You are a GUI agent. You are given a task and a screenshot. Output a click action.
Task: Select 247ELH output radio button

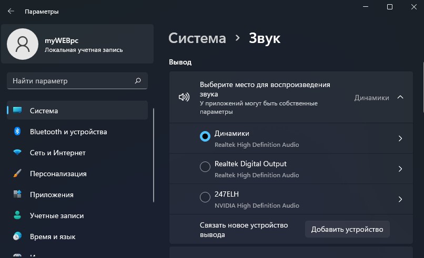tap(205, 197)
